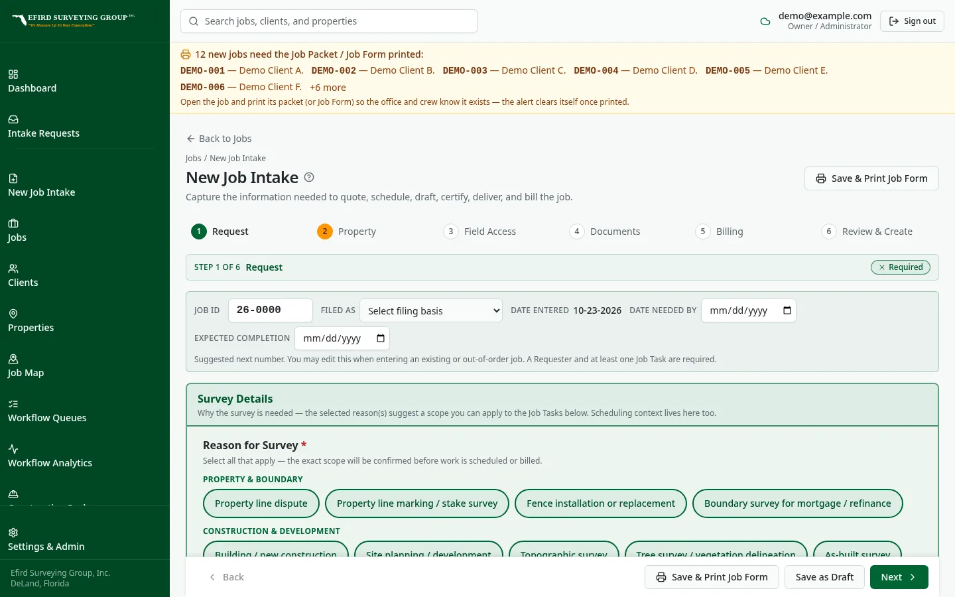Click Back to Jobs link
Screen dimensions: 955x597
click(x=219, y=139)
